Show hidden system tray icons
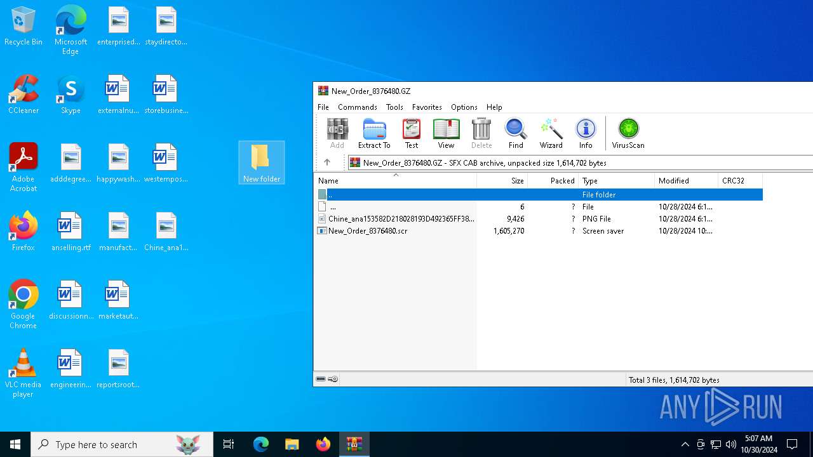This screenshot has height=457, width=813. [685, 444]
